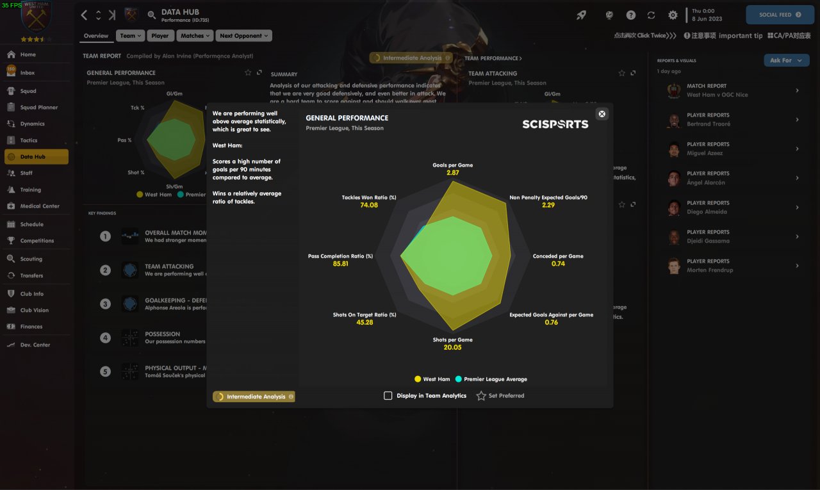
Task: Open the settings gear icon
Action: point(673,15)
